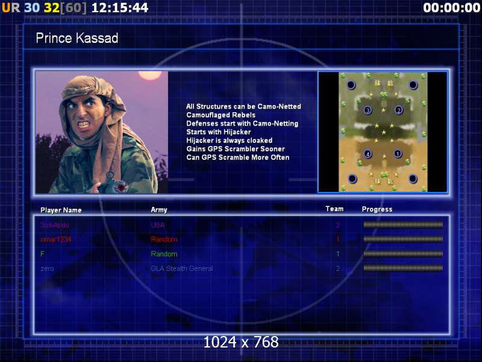482x362 pixels.
Task: Click the 1024 x 768 resolution label
Action: click(x=241, y=342)
